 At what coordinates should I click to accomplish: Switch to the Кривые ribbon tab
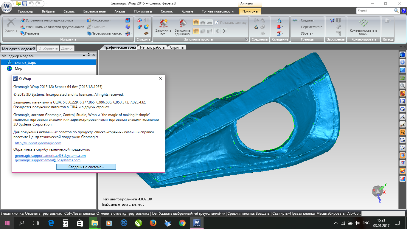[x=187, y=11]
